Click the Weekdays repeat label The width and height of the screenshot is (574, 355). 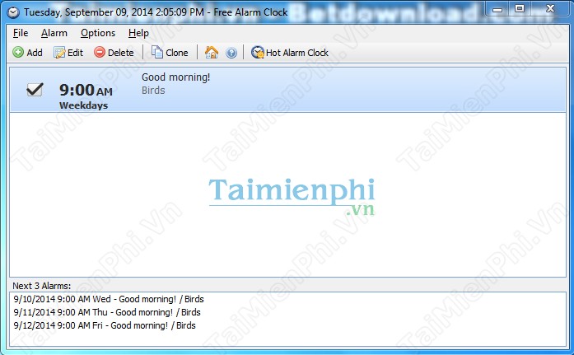(x=83, y=105)
